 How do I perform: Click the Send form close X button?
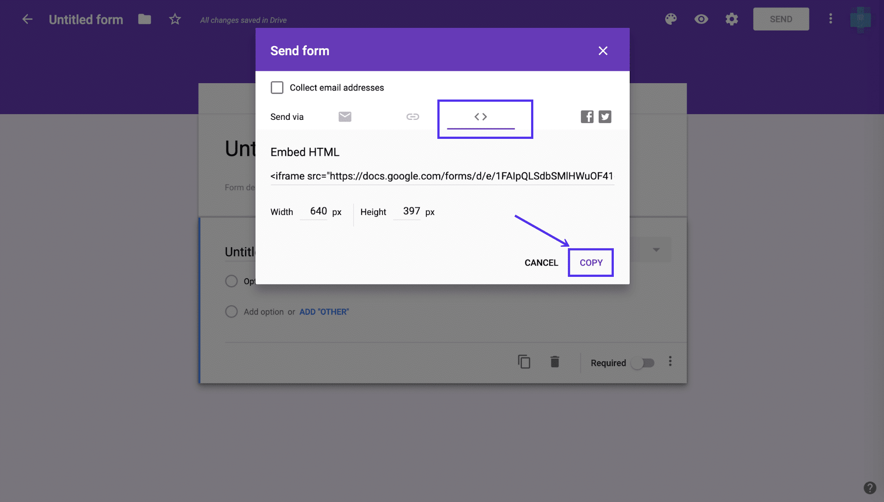[602, 50]
